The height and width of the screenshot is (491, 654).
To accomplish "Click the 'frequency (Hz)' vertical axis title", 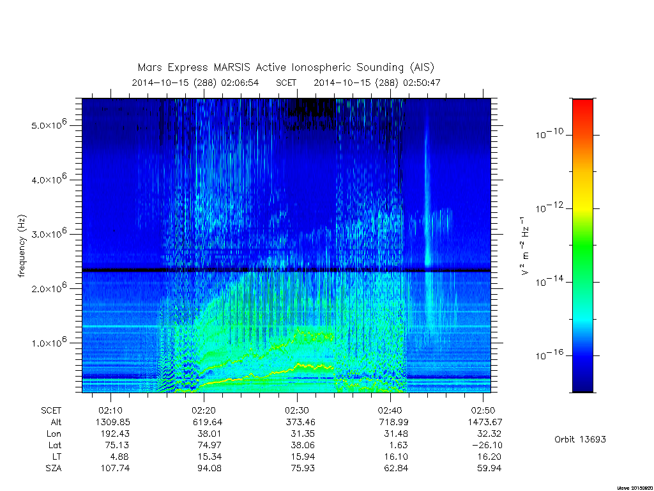I will click(22, 246).
